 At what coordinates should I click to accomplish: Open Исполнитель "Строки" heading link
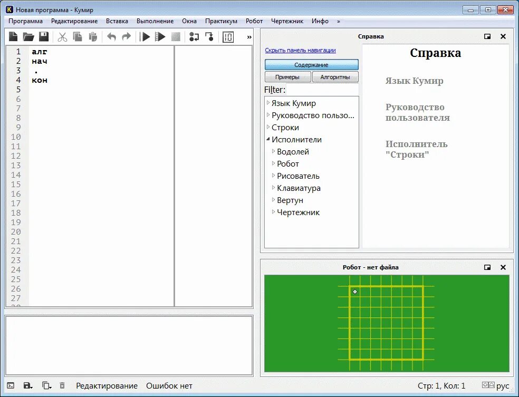click(416, 149)
